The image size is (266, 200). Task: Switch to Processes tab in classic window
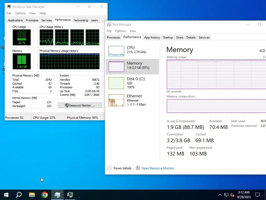[x=32, y=20]
